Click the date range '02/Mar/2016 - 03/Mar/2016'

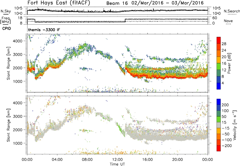click(167, 3)
